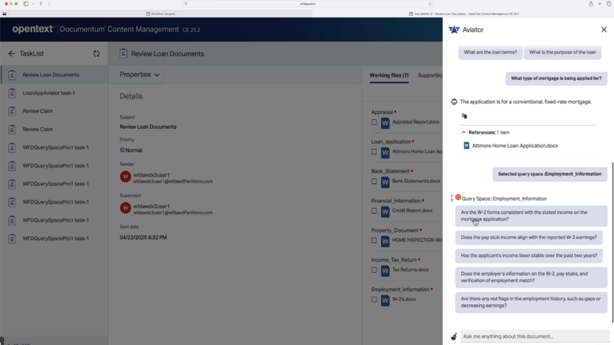Refresh the TaskList
The height and width of the screenshot is (345, 614).
coord(96,53)
